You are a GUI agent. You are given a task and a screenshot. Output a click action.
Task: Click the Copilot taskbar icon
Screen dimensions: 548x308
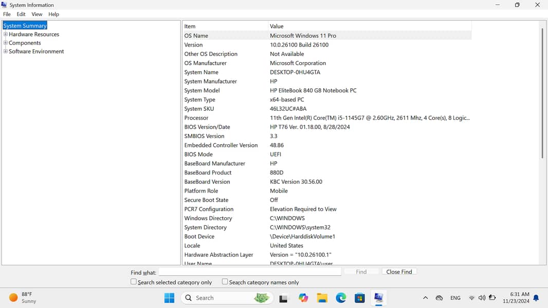pos(303,298)
